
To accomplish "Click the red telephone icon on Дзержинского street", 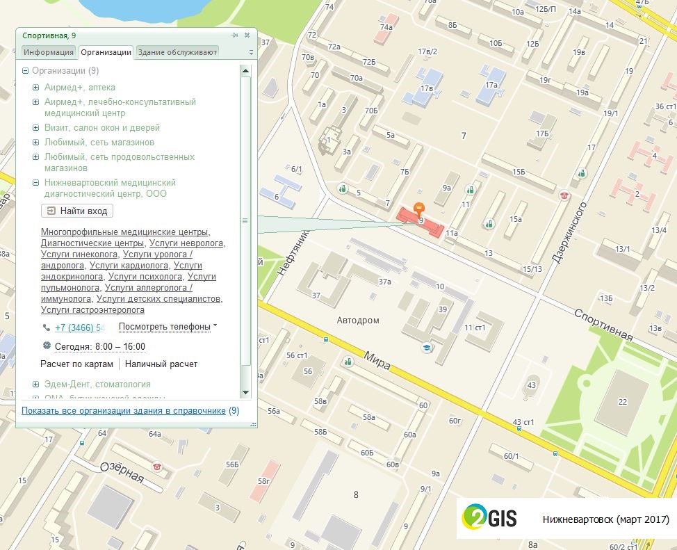I will point(564,195).
